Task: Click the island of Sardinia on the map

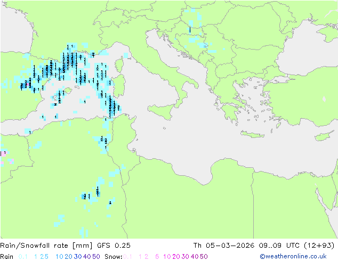Action: coord(119,86)
